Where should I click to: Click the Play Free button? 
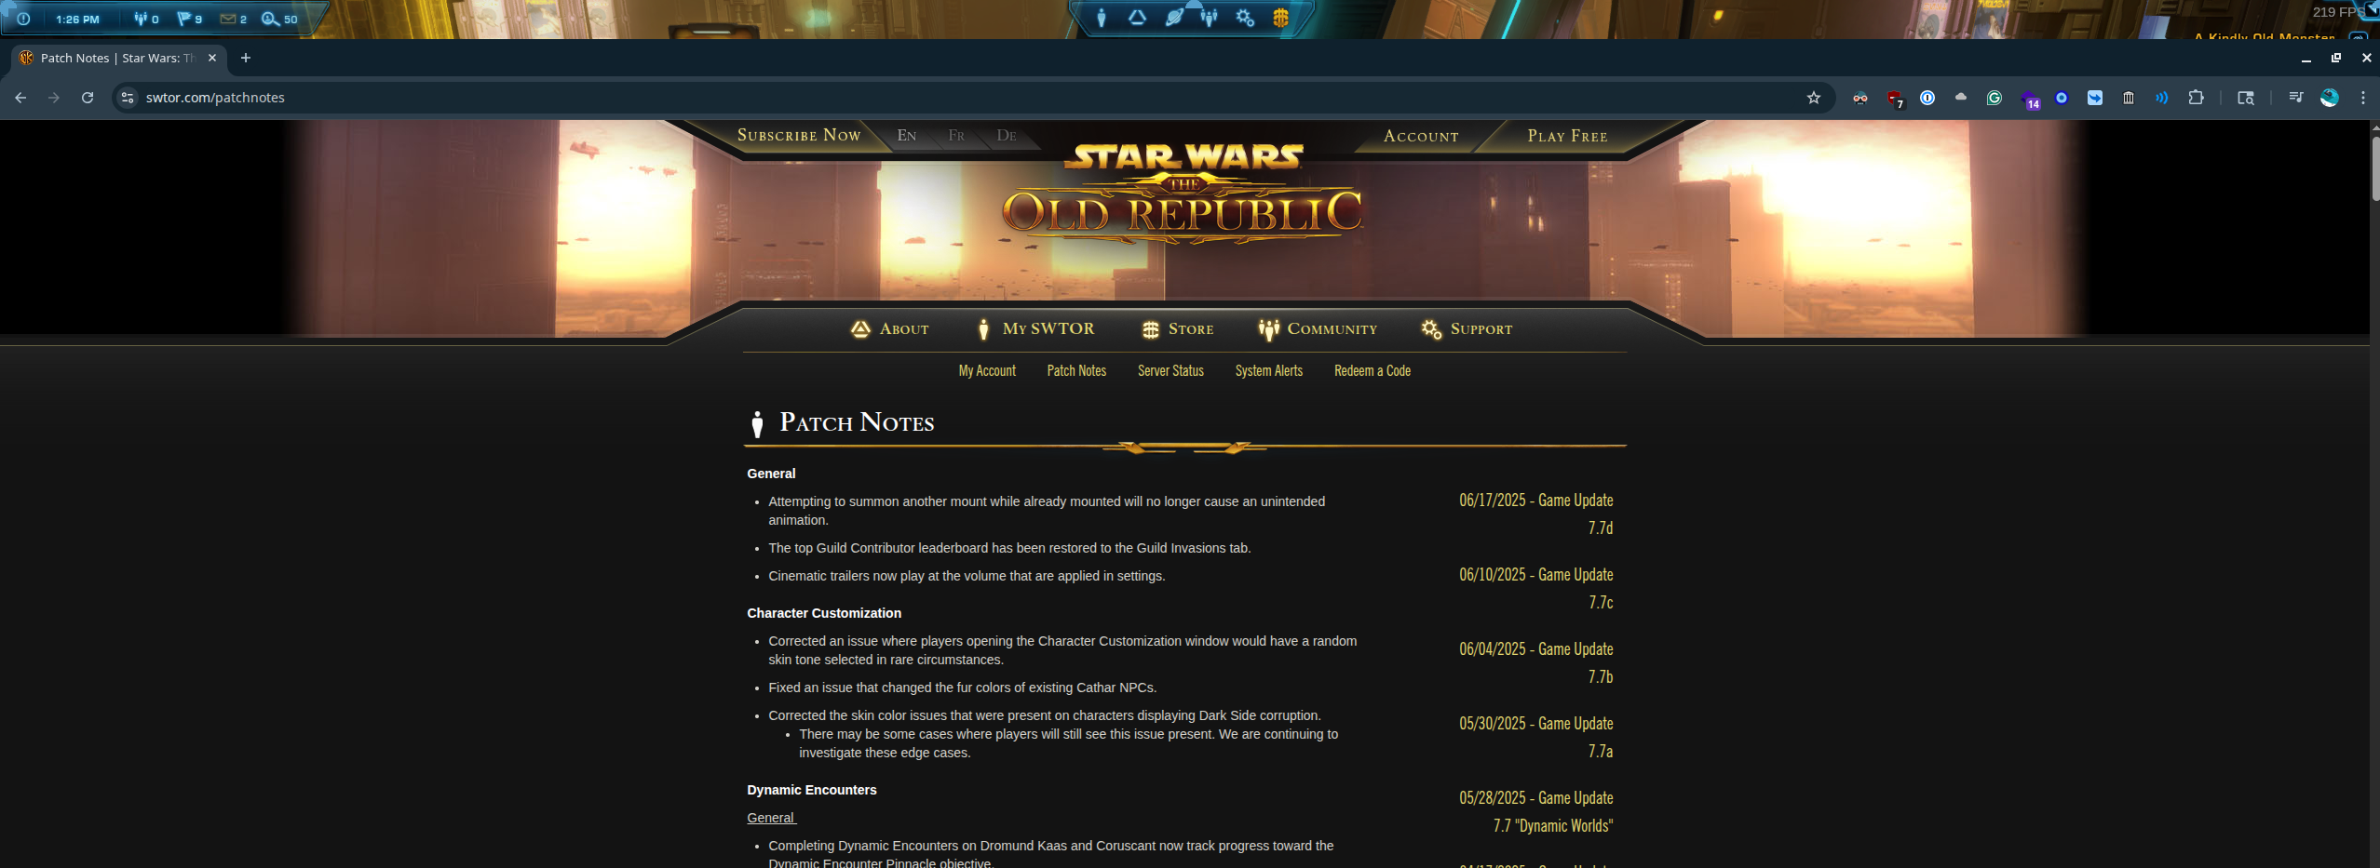pos(1567,136)
